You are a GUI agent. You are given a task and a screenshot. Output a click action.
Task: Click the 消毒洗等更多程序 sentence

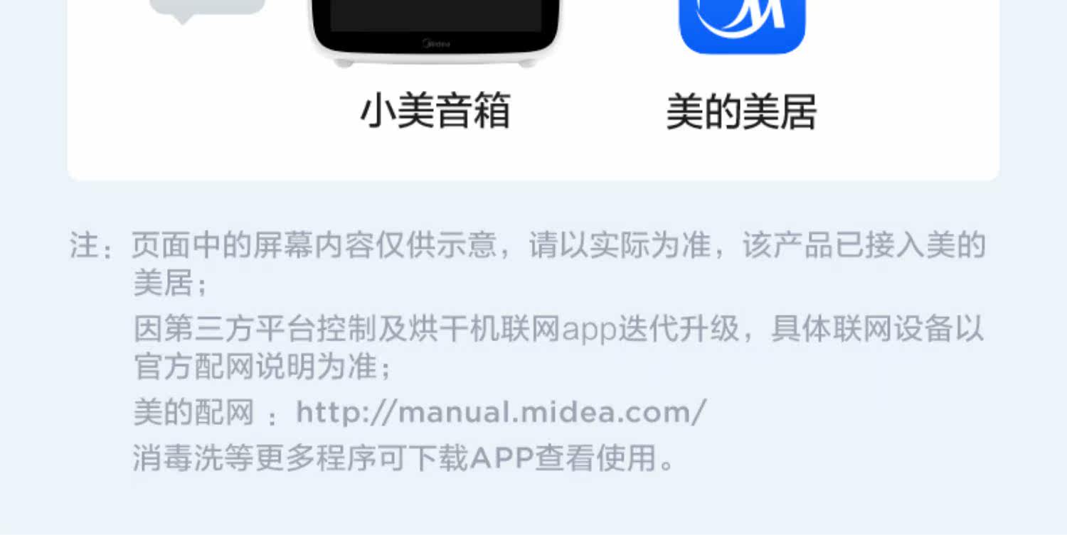(404, 458)
